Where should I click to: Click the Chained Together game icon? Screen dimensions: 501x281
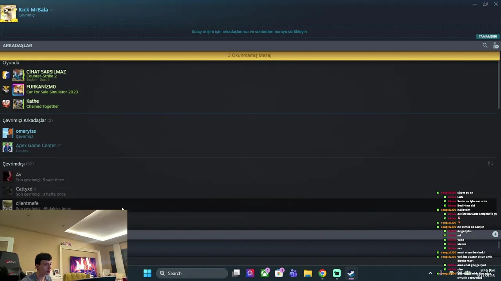(6, 103)
